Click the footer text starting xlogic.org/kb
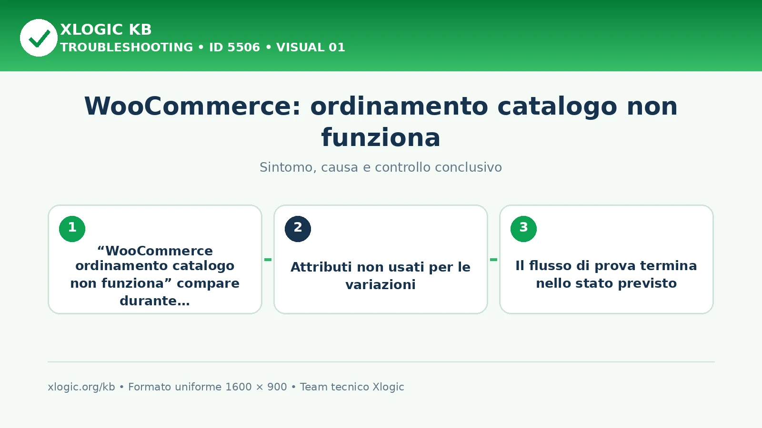This screenshot has width=762, height=428. 226,387
